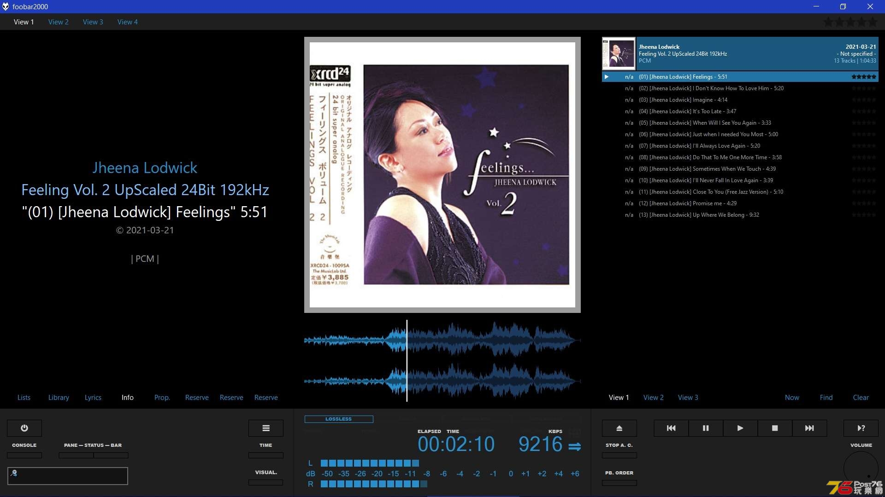Select track (10) I'll Never Fall In Love Again
885x497 pixels.
[x=740, y=180]
